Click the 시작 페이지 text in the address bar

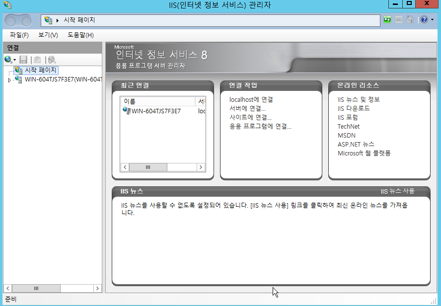point(79,20)
